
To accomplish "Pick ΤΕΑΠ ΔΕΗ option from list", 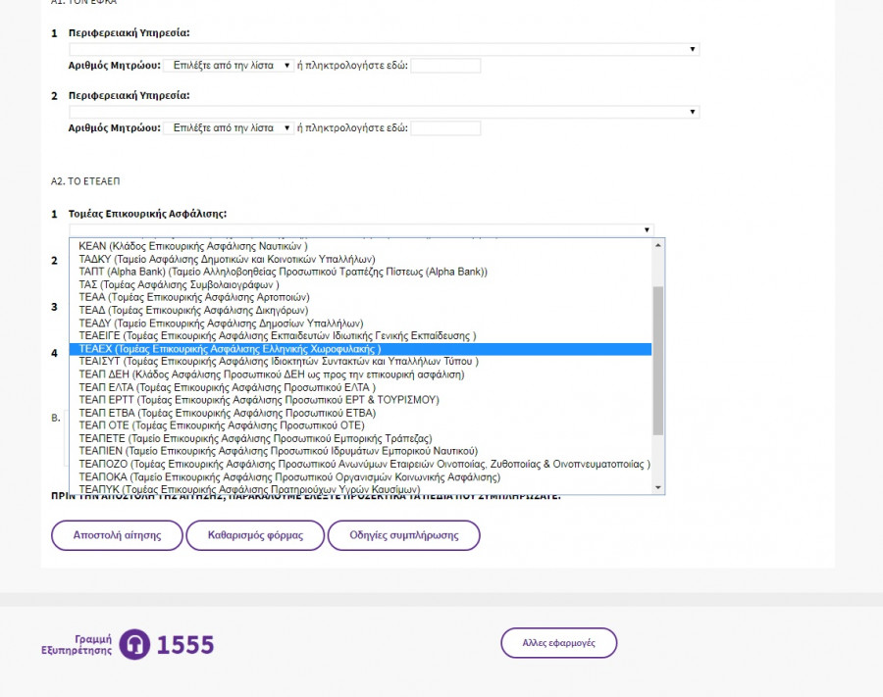I will [272, 374].
